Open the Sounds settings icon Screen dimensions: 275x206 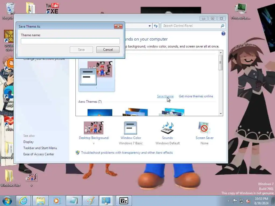(x=167, y=127)
